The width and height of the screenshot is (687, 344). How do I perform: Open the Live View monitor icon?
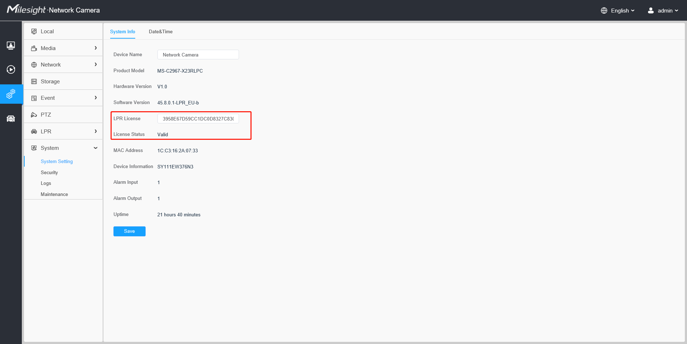tap(11, 45)
